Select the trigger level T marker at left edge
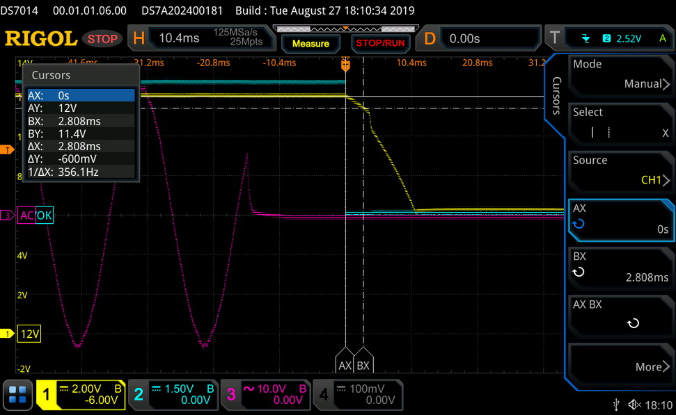 click(x=7, y=150)
